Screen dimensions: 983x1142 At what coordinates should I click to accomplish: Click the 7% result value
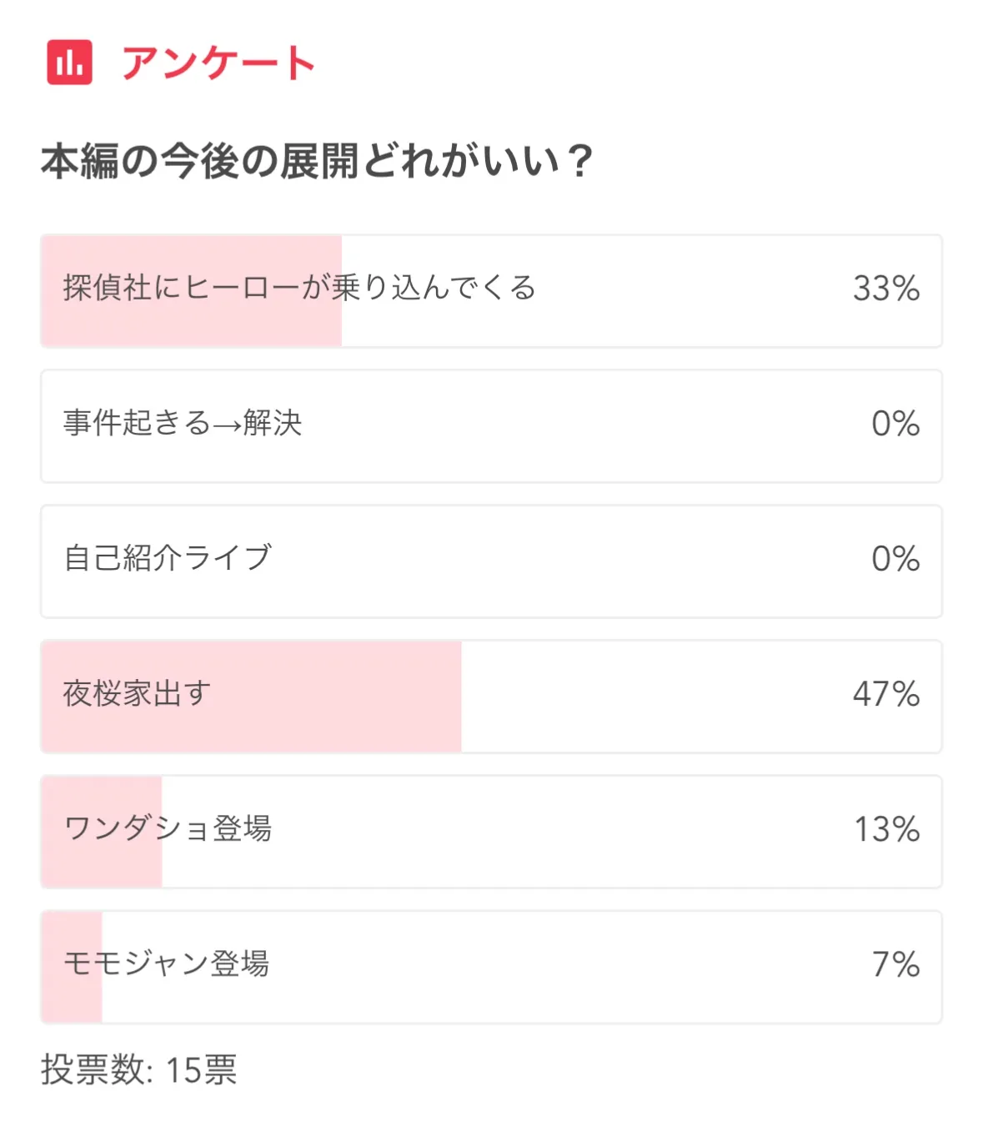896,964
